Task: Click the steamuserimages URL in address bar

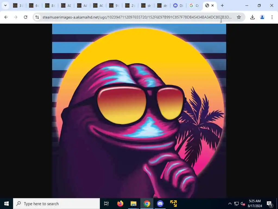Action: tap(137, 17)
